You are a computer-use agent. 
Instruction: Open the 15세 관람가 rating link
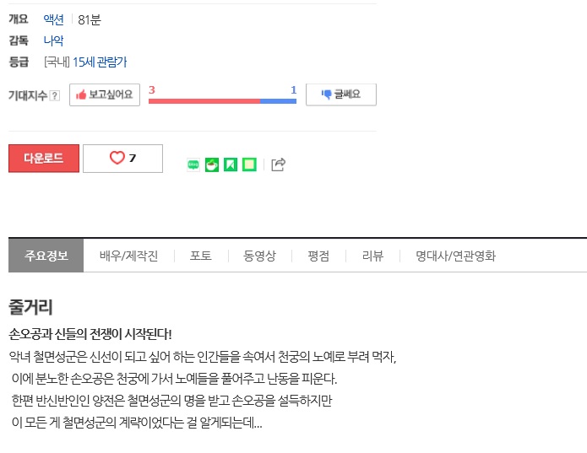pos(100,62)
